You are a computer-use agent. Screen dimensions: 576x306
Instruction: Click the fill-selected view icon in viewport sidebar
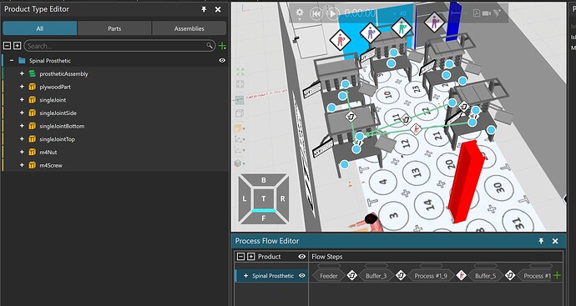pyautogui.click(x=240, y=84)
